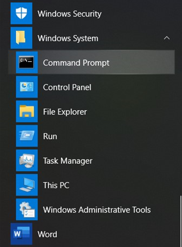Click the Run dialog icon
This screenshot has width=182, height=247.
(x=27, y=136)
